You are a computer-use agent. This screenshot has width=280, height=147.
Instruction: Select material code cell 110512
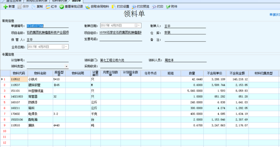(x=19, y=79)
